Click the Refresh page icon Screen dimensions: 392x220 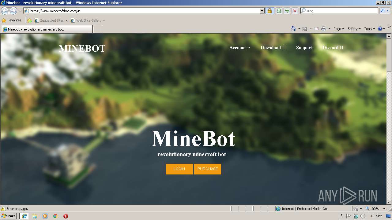(287, 11)
